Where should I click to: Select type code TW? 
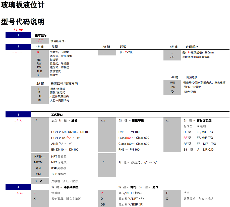39,67
